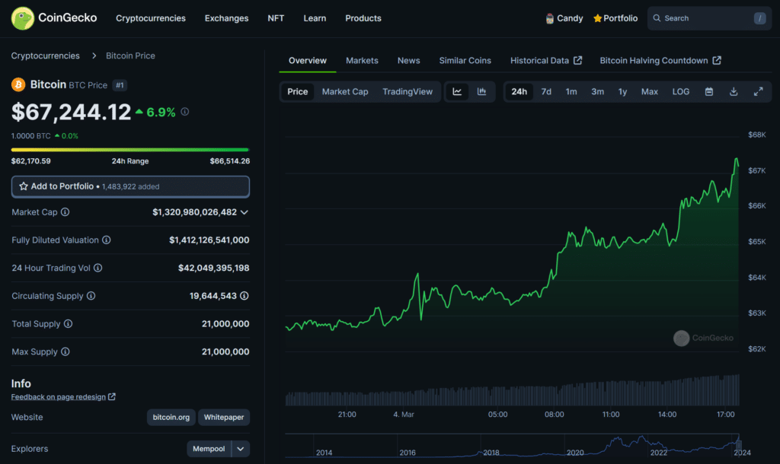Open the Bitcoin Halving Countdown tab
The image size is (780, 464).
point(660,61)
